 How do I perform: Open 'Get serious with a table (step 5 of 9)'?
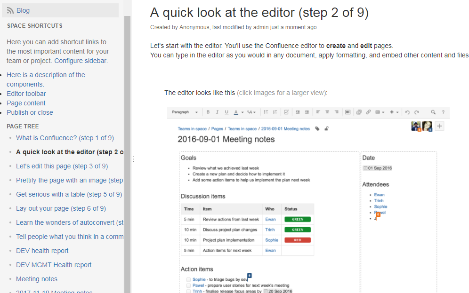[69, 194]
